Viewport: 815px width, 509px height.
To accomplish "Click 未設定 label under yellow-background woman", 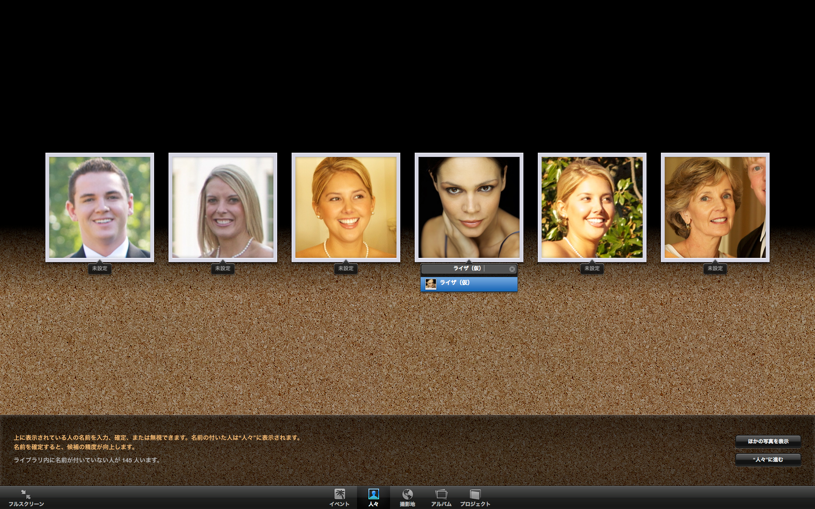I will click(346, 268).
